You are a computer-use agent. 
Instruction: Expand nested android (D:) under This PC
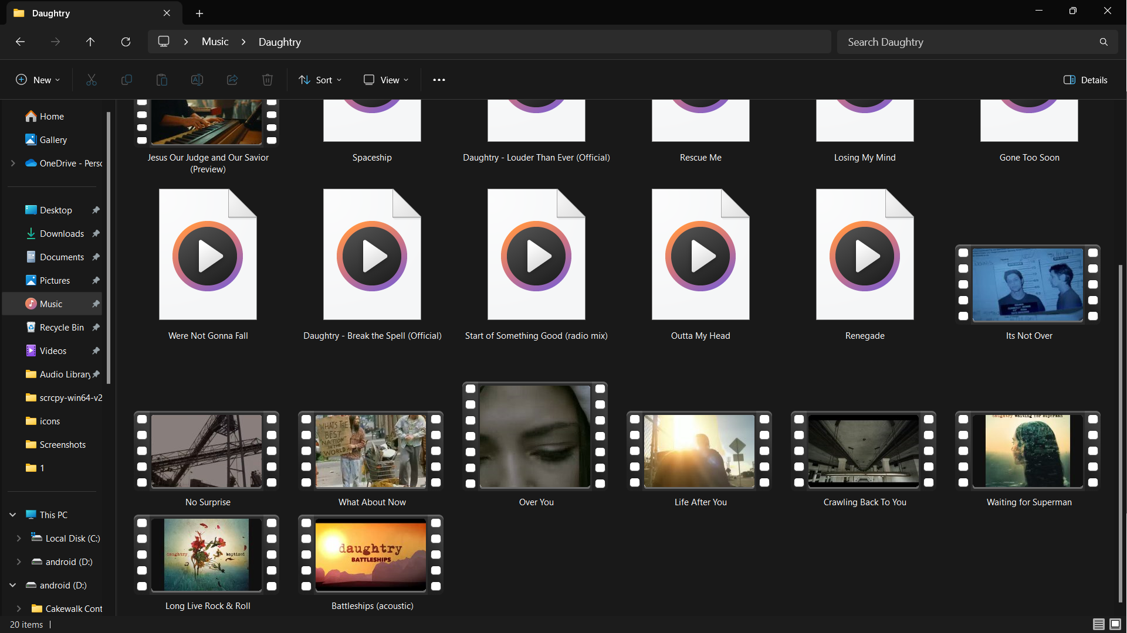[19, 561]
